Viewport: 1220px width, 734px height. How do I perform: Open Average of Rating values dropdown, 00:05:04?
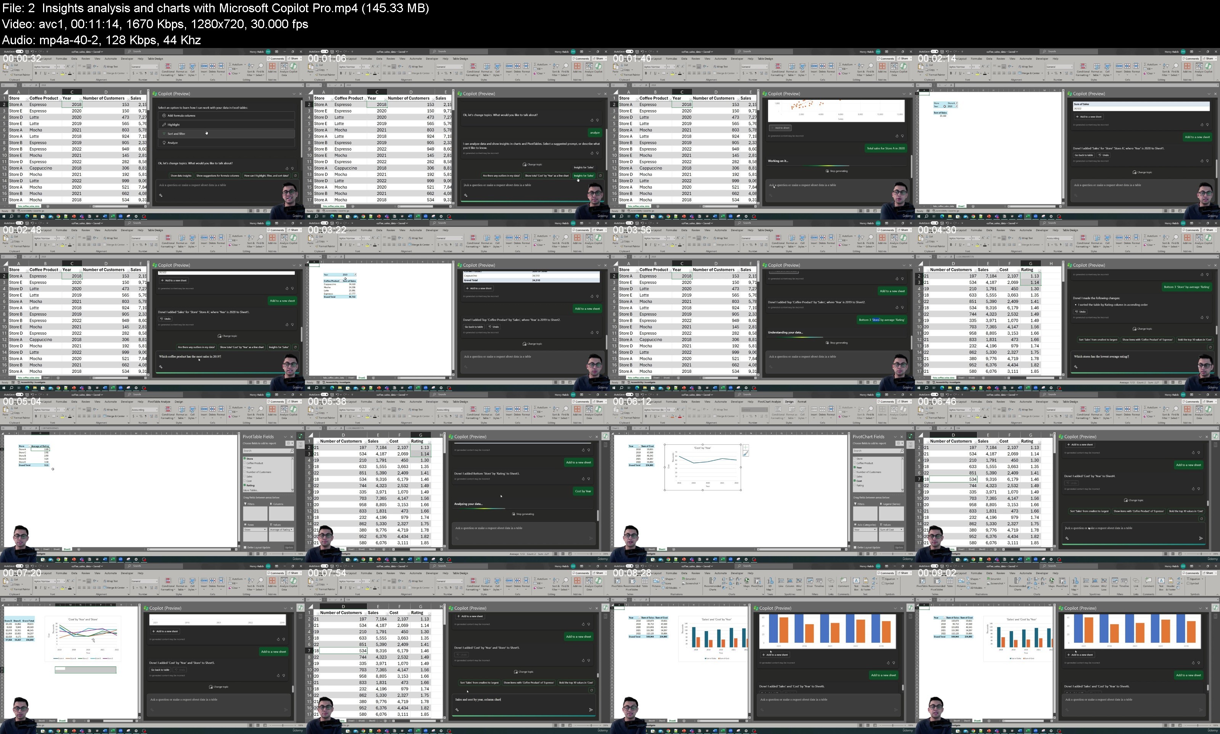(292, 530)
